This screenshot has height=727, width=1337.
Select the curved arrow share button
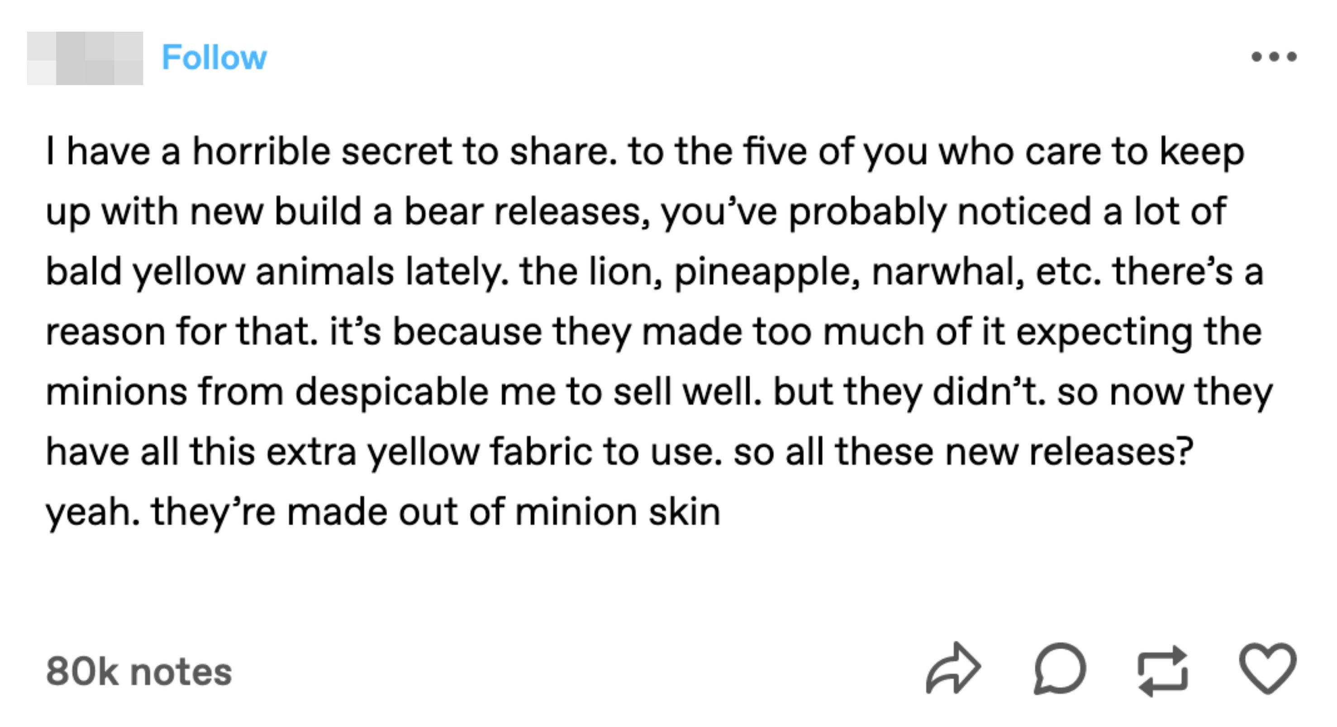(953, 669)
